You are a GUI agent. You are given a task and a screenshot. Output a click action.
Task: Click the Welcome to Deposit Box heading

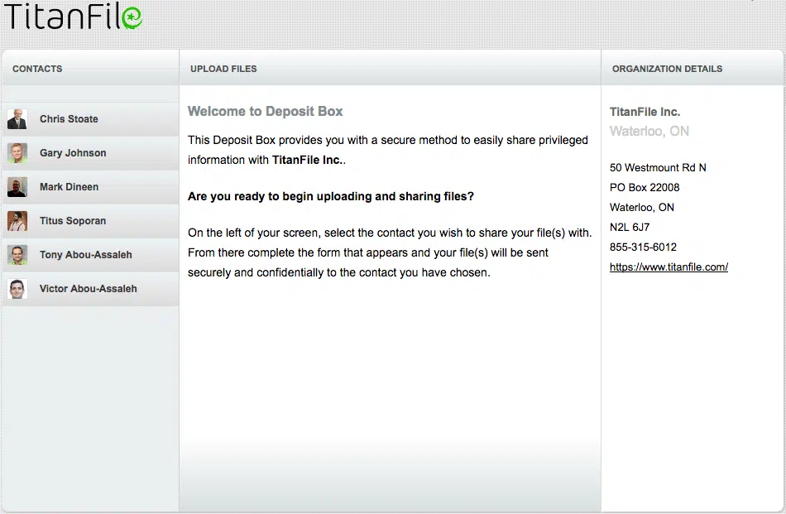click(x=266, y=111)
